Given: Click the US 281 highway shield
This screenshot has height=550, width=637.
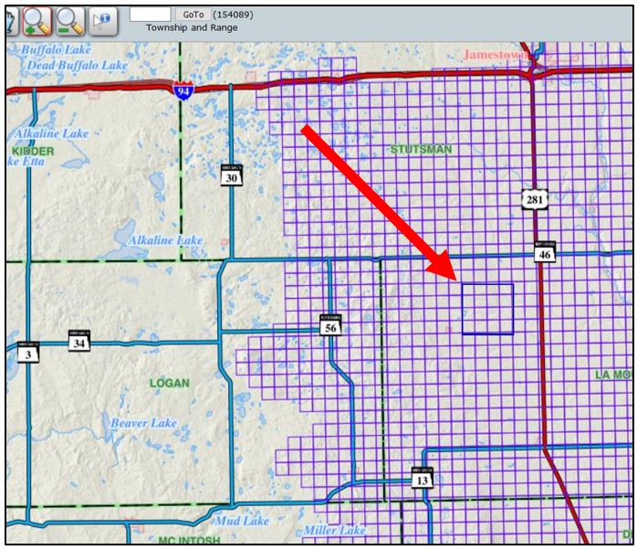Looking at the screenshot, I should pos(534,197).
